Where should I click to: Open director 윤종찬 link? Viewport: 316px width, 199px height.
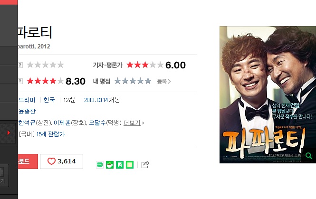pos(27,111)
